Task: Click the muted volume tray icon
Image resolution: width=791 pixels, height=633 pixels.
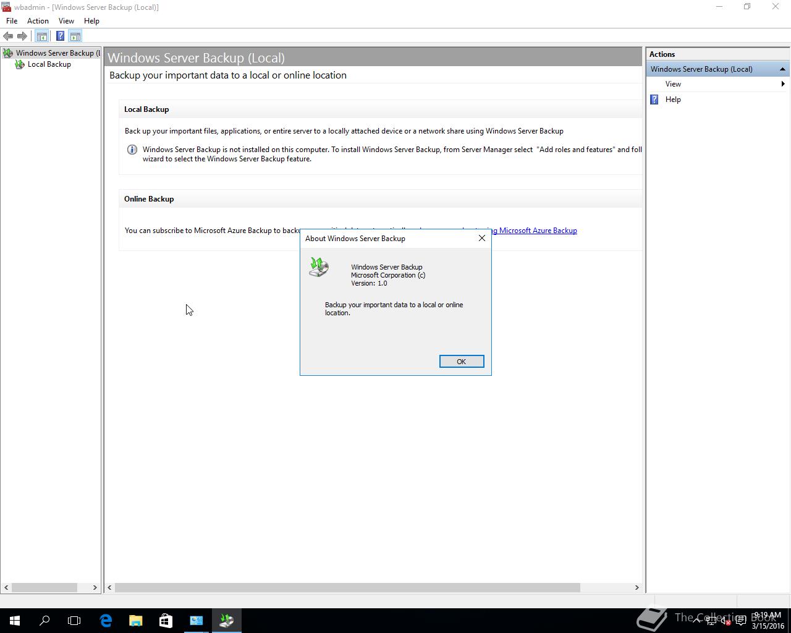Action: (725, 621)
